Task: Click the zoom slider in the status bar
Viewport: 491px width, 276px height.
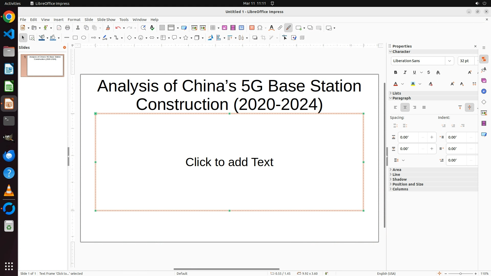Action: [x=460, y=273]
